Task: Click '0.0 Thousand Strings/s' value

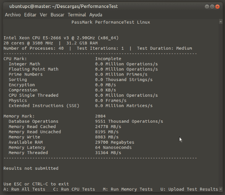Action: click(x=124, y=80)
